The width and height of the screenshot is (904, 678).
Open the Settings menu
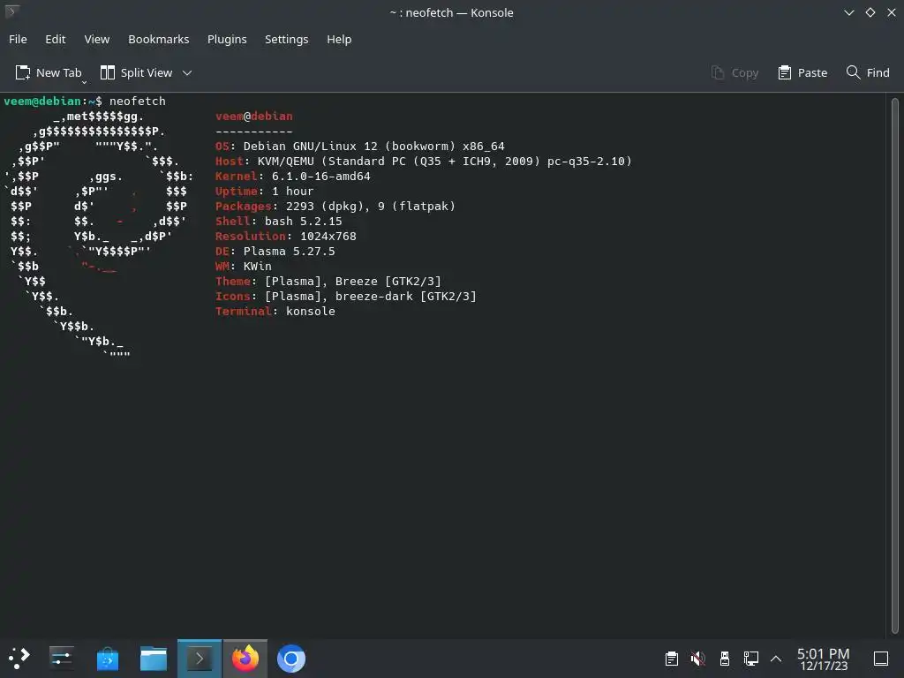[x=287, y=39]
